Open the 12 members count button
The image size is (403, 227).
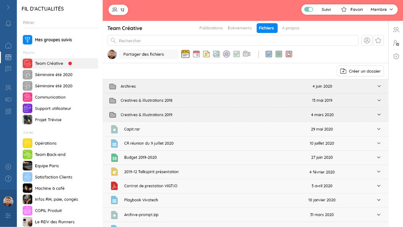click(118, 10)
